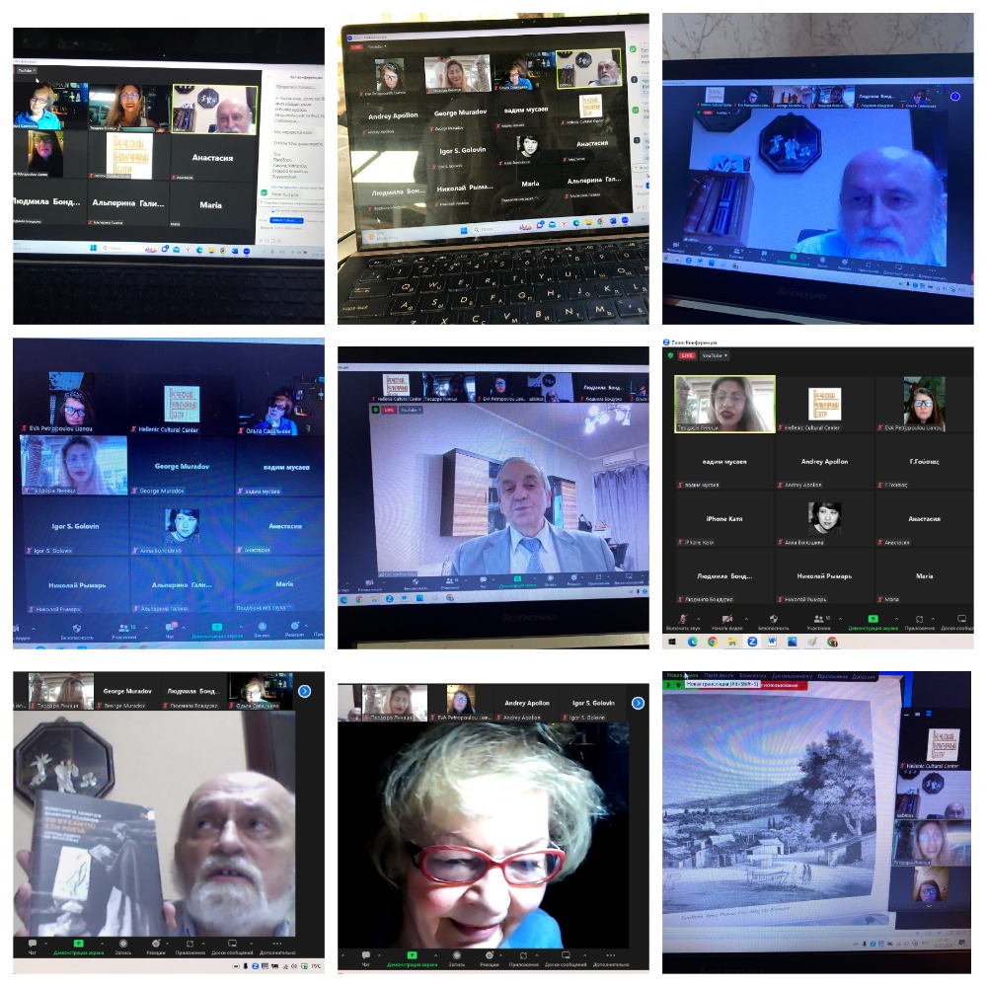The height and width of the screenshot is (987, 987).
Task: Open Реакции in blue-tinted gallery window
Action: [294, 629]
